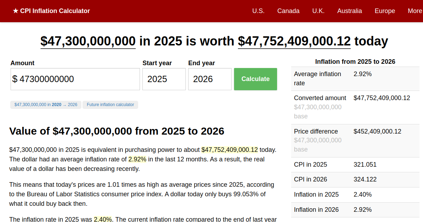Open the Future inflation calculator
423x222 pixels.
(x=110, y=105)
